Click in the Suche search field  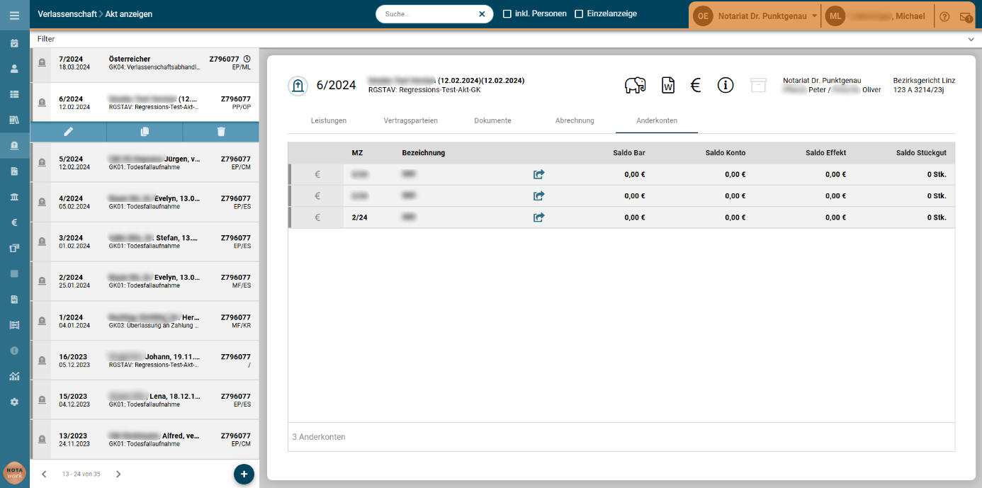coord(429,14)
